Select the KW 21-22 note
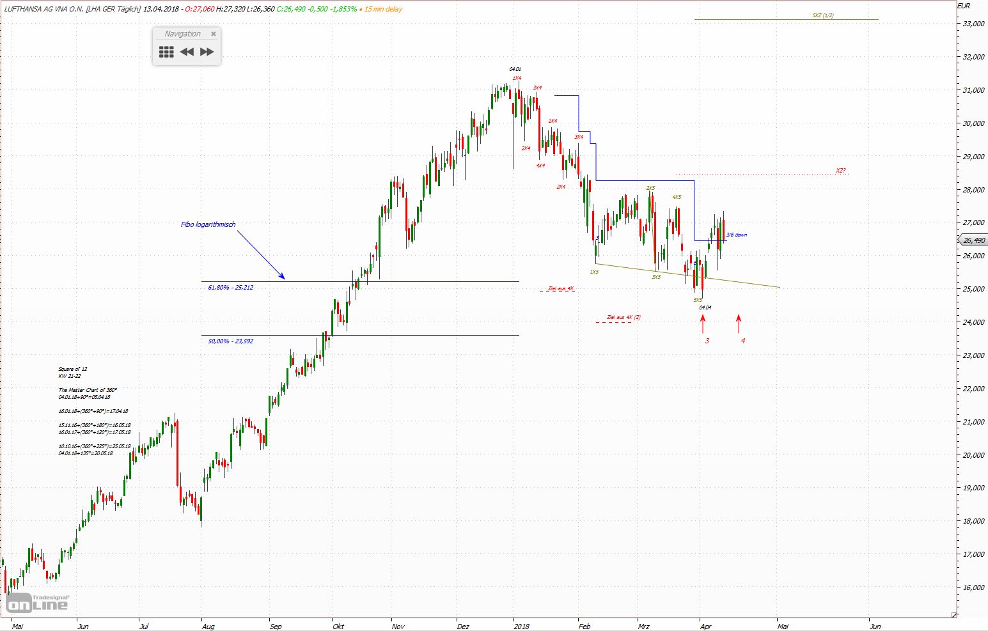This screenshot has height=631, width=988. pyautogui.click(x=70, y=376)
